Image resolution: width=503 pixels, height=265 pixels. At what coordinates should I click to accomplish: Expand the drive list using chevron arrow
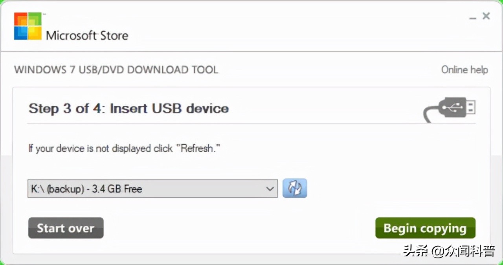pyautogui.click(x=270, y=189)
